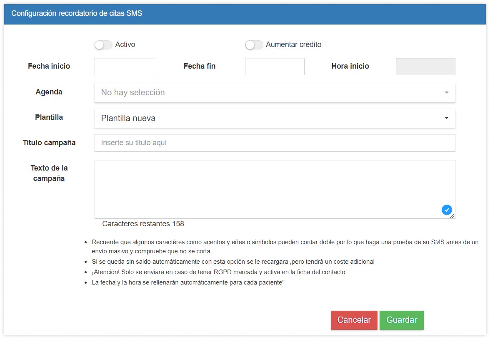Toggle the Activo setting off
This screenshot has width=490, height=339.
pyautogui.click(x=103, y=45)
